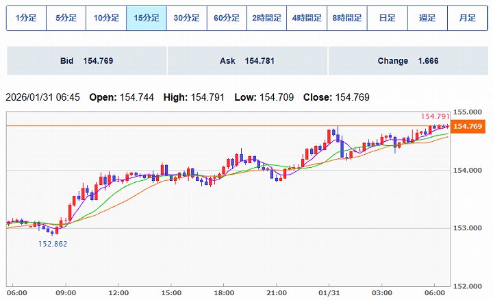Switch to the 4時間足 tab
This screenshot has height=300, width=493.
point(307,18)
